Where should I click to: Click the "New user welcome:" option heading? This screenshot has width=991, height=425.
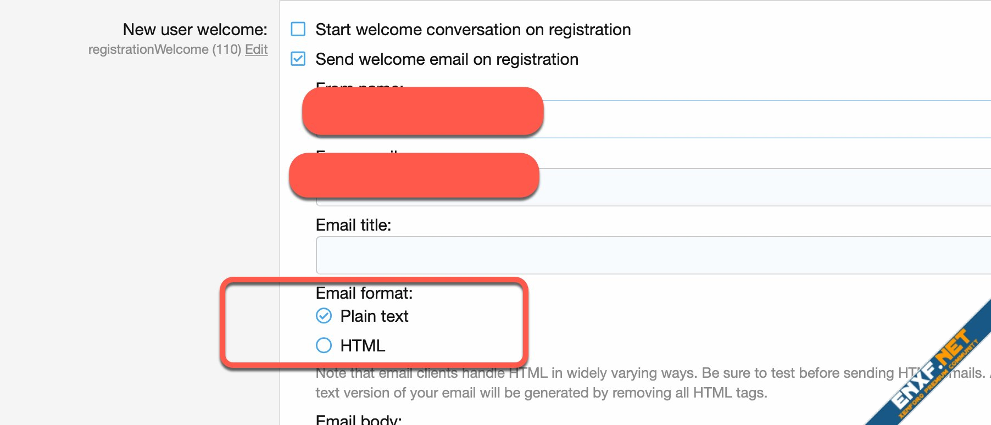[195, 30]
